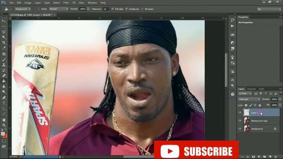Select the Eyedropper tool
This screenshot has height=159, width=283.
(x=4, y=48)
